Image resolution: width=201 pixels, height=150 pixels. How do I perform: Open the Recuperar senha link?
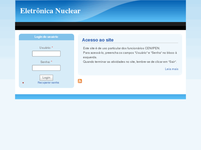[x=48, y=83]
